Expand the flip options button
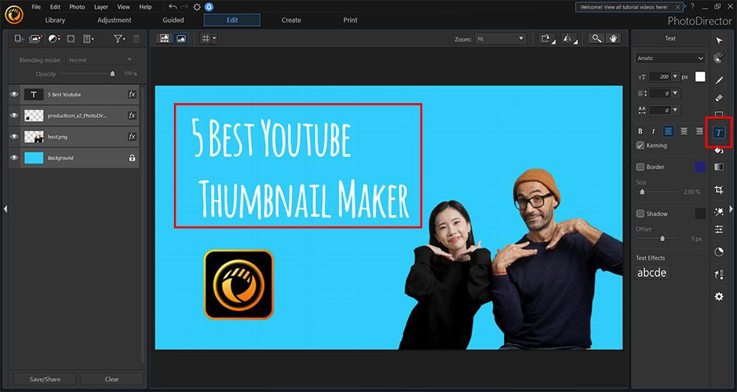The image size is (737, 392). 569,39
